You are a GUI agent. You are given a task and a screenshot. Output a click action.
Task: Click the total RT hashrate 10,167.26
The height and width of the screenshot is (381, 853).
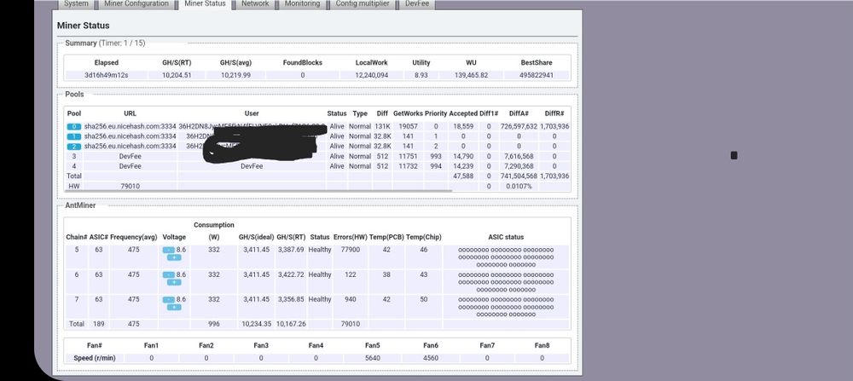(291, 324)
